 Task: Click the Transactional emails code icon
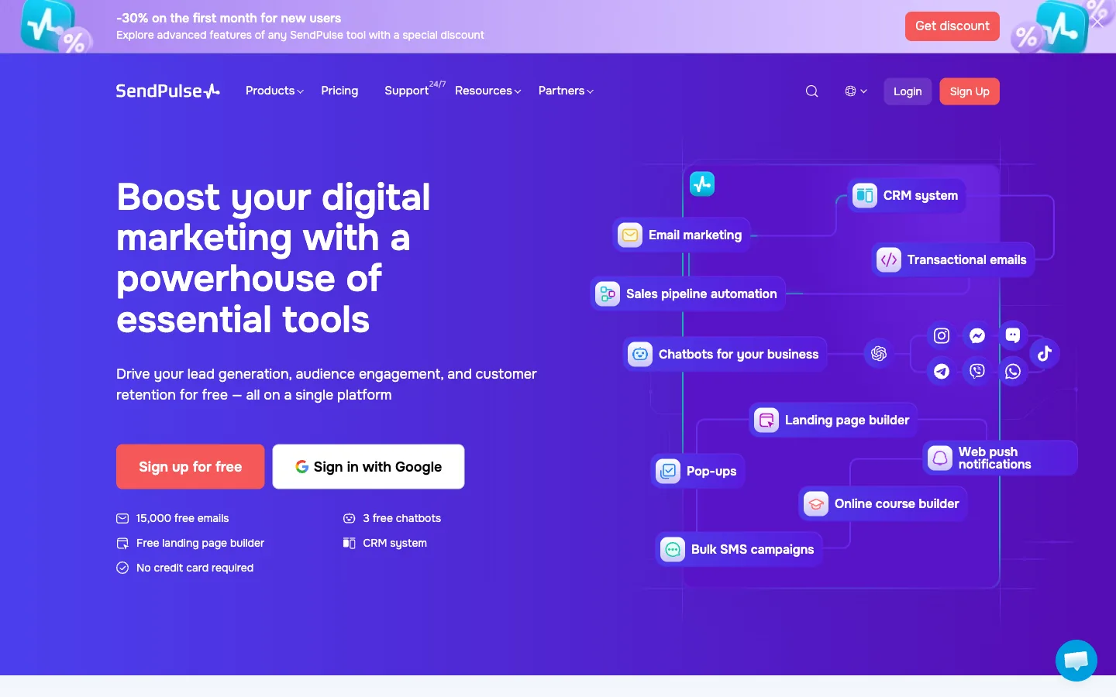pyautogui.click(x=889, y=260)
